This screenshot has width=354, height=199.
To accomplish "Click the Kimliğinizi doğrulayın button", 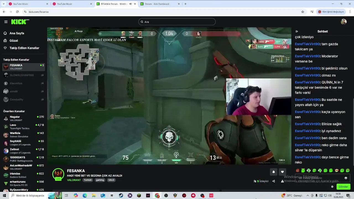I will (331, 12).
